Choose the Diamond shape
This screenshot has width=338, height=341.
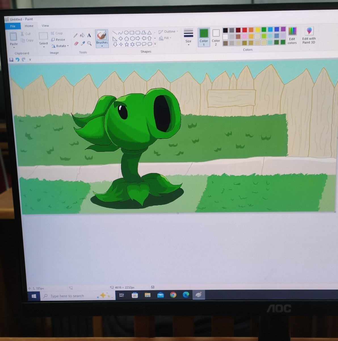(121, 39)
